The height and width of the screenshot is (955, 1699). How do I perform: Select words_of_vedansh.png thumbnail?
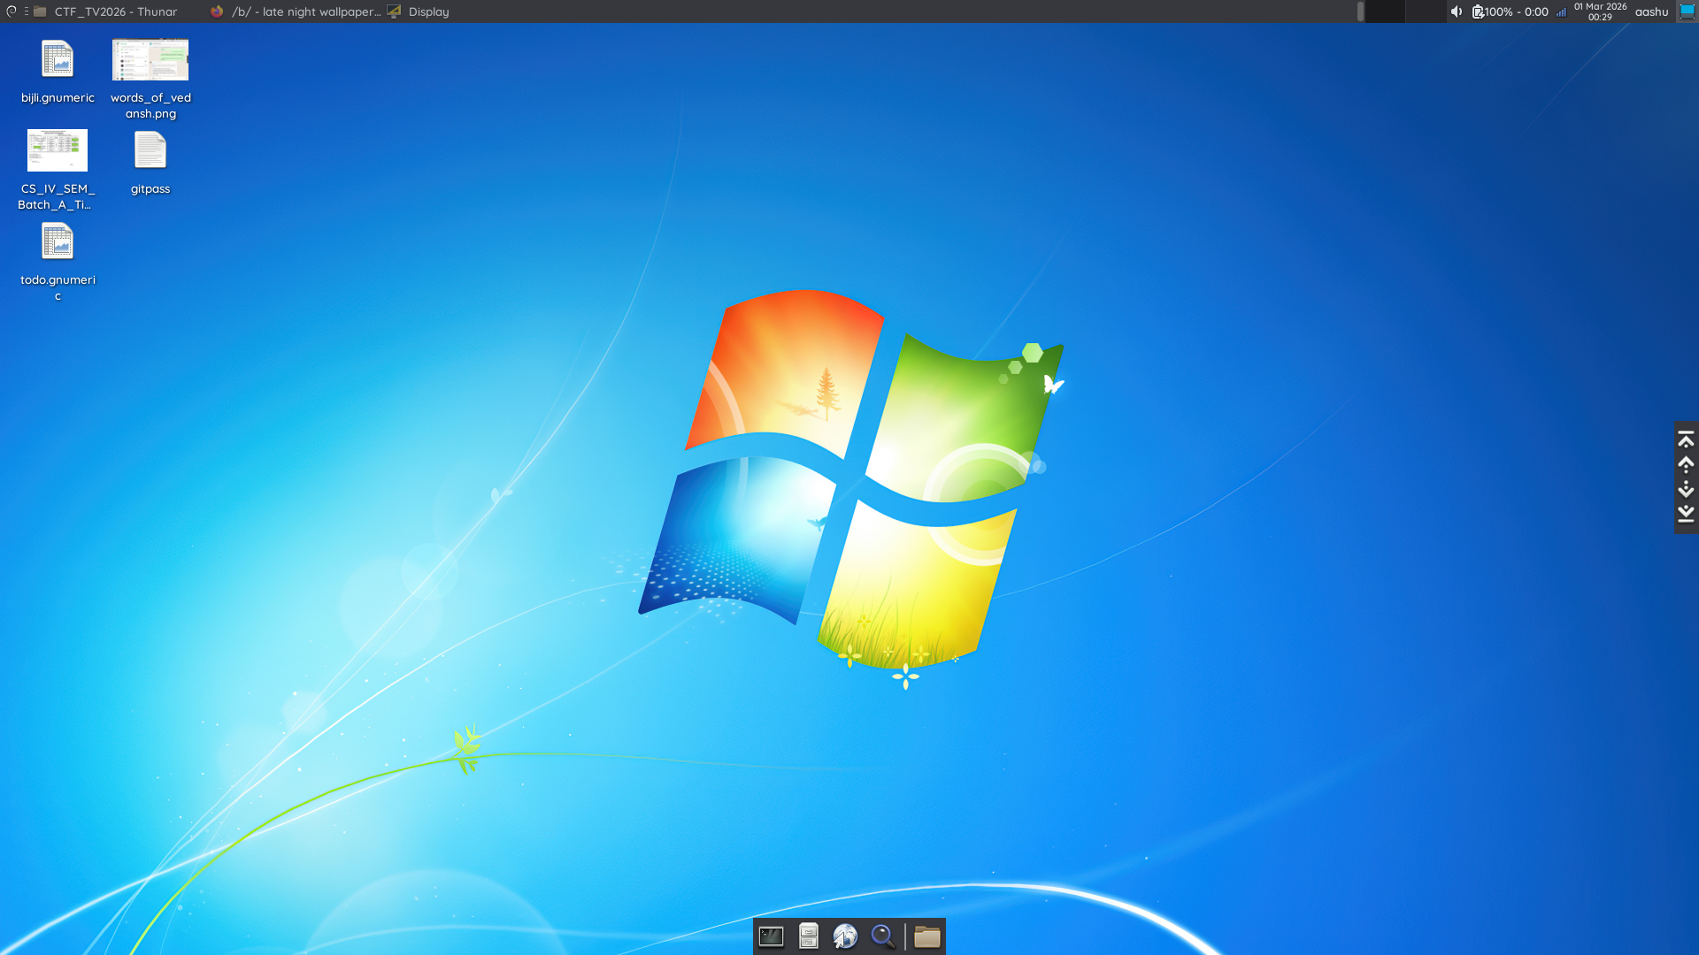(x=150, y=60)
